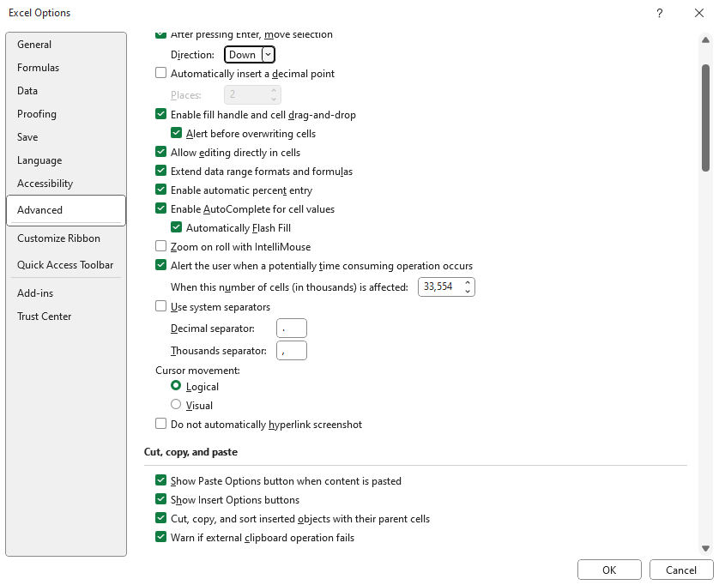
Task: Go to the Add-ins category
Action: (x=66, y=293)
